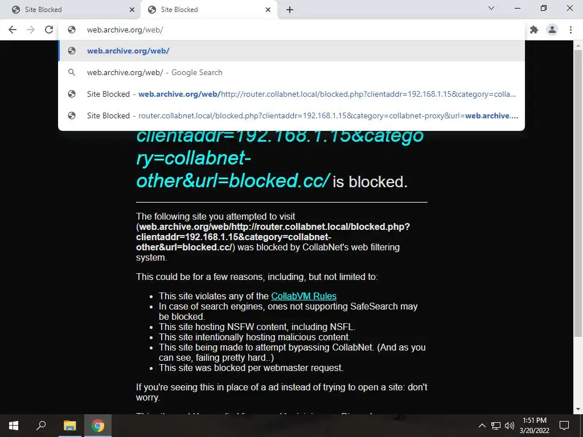Click the address bar containing web.archive.org/web/
The height and width of the screenshot is (437, 583).
click(291, 30)
